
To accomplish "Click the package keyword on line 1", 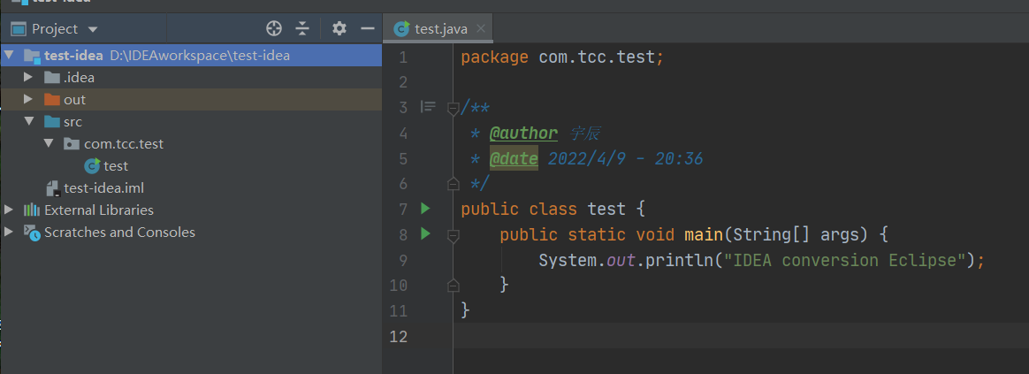I will (494, 57).
